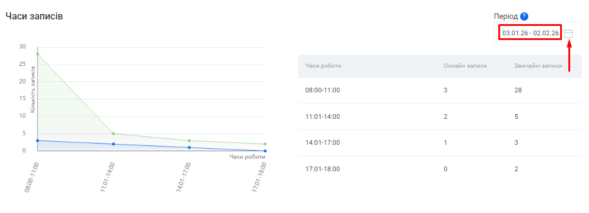
Task: Click y-axis value 30 on chart
Action: (22, 46)
